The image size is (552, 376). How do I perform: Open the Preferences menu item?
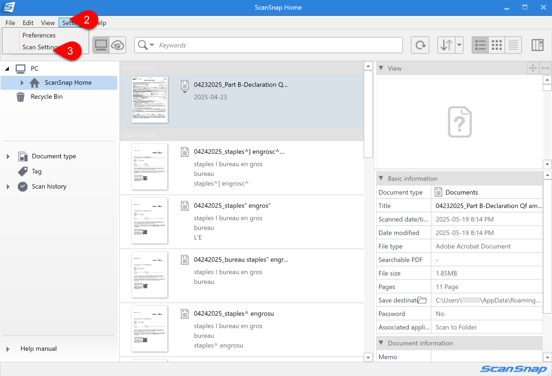pos(39,35)
